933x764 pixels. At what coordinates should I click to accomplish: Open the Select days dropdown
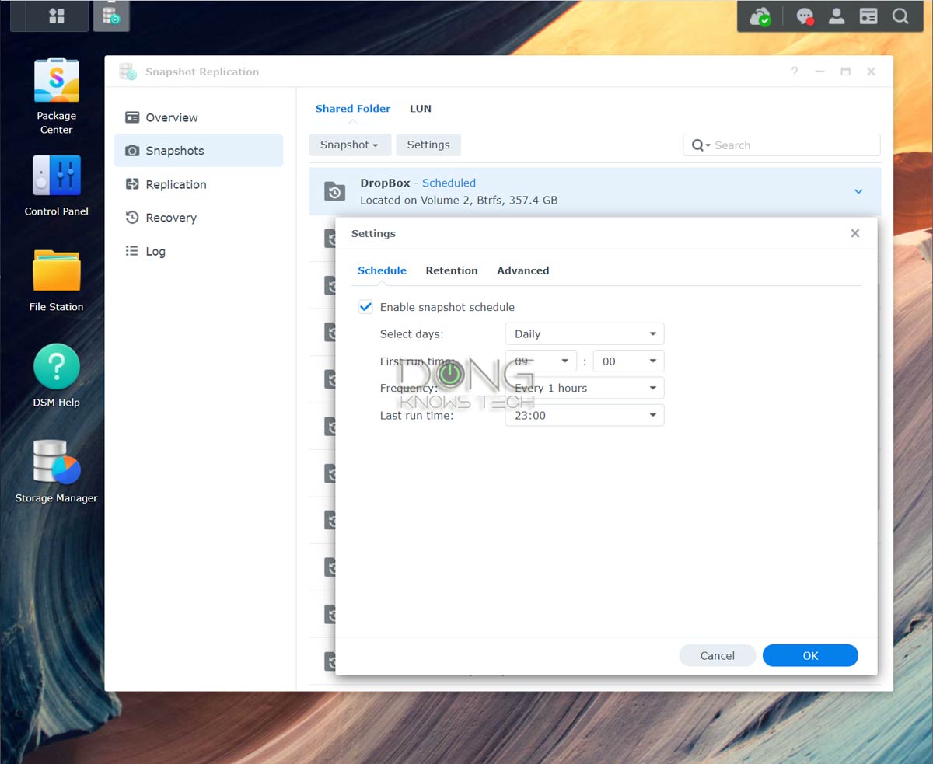click(x=584, y=333)
